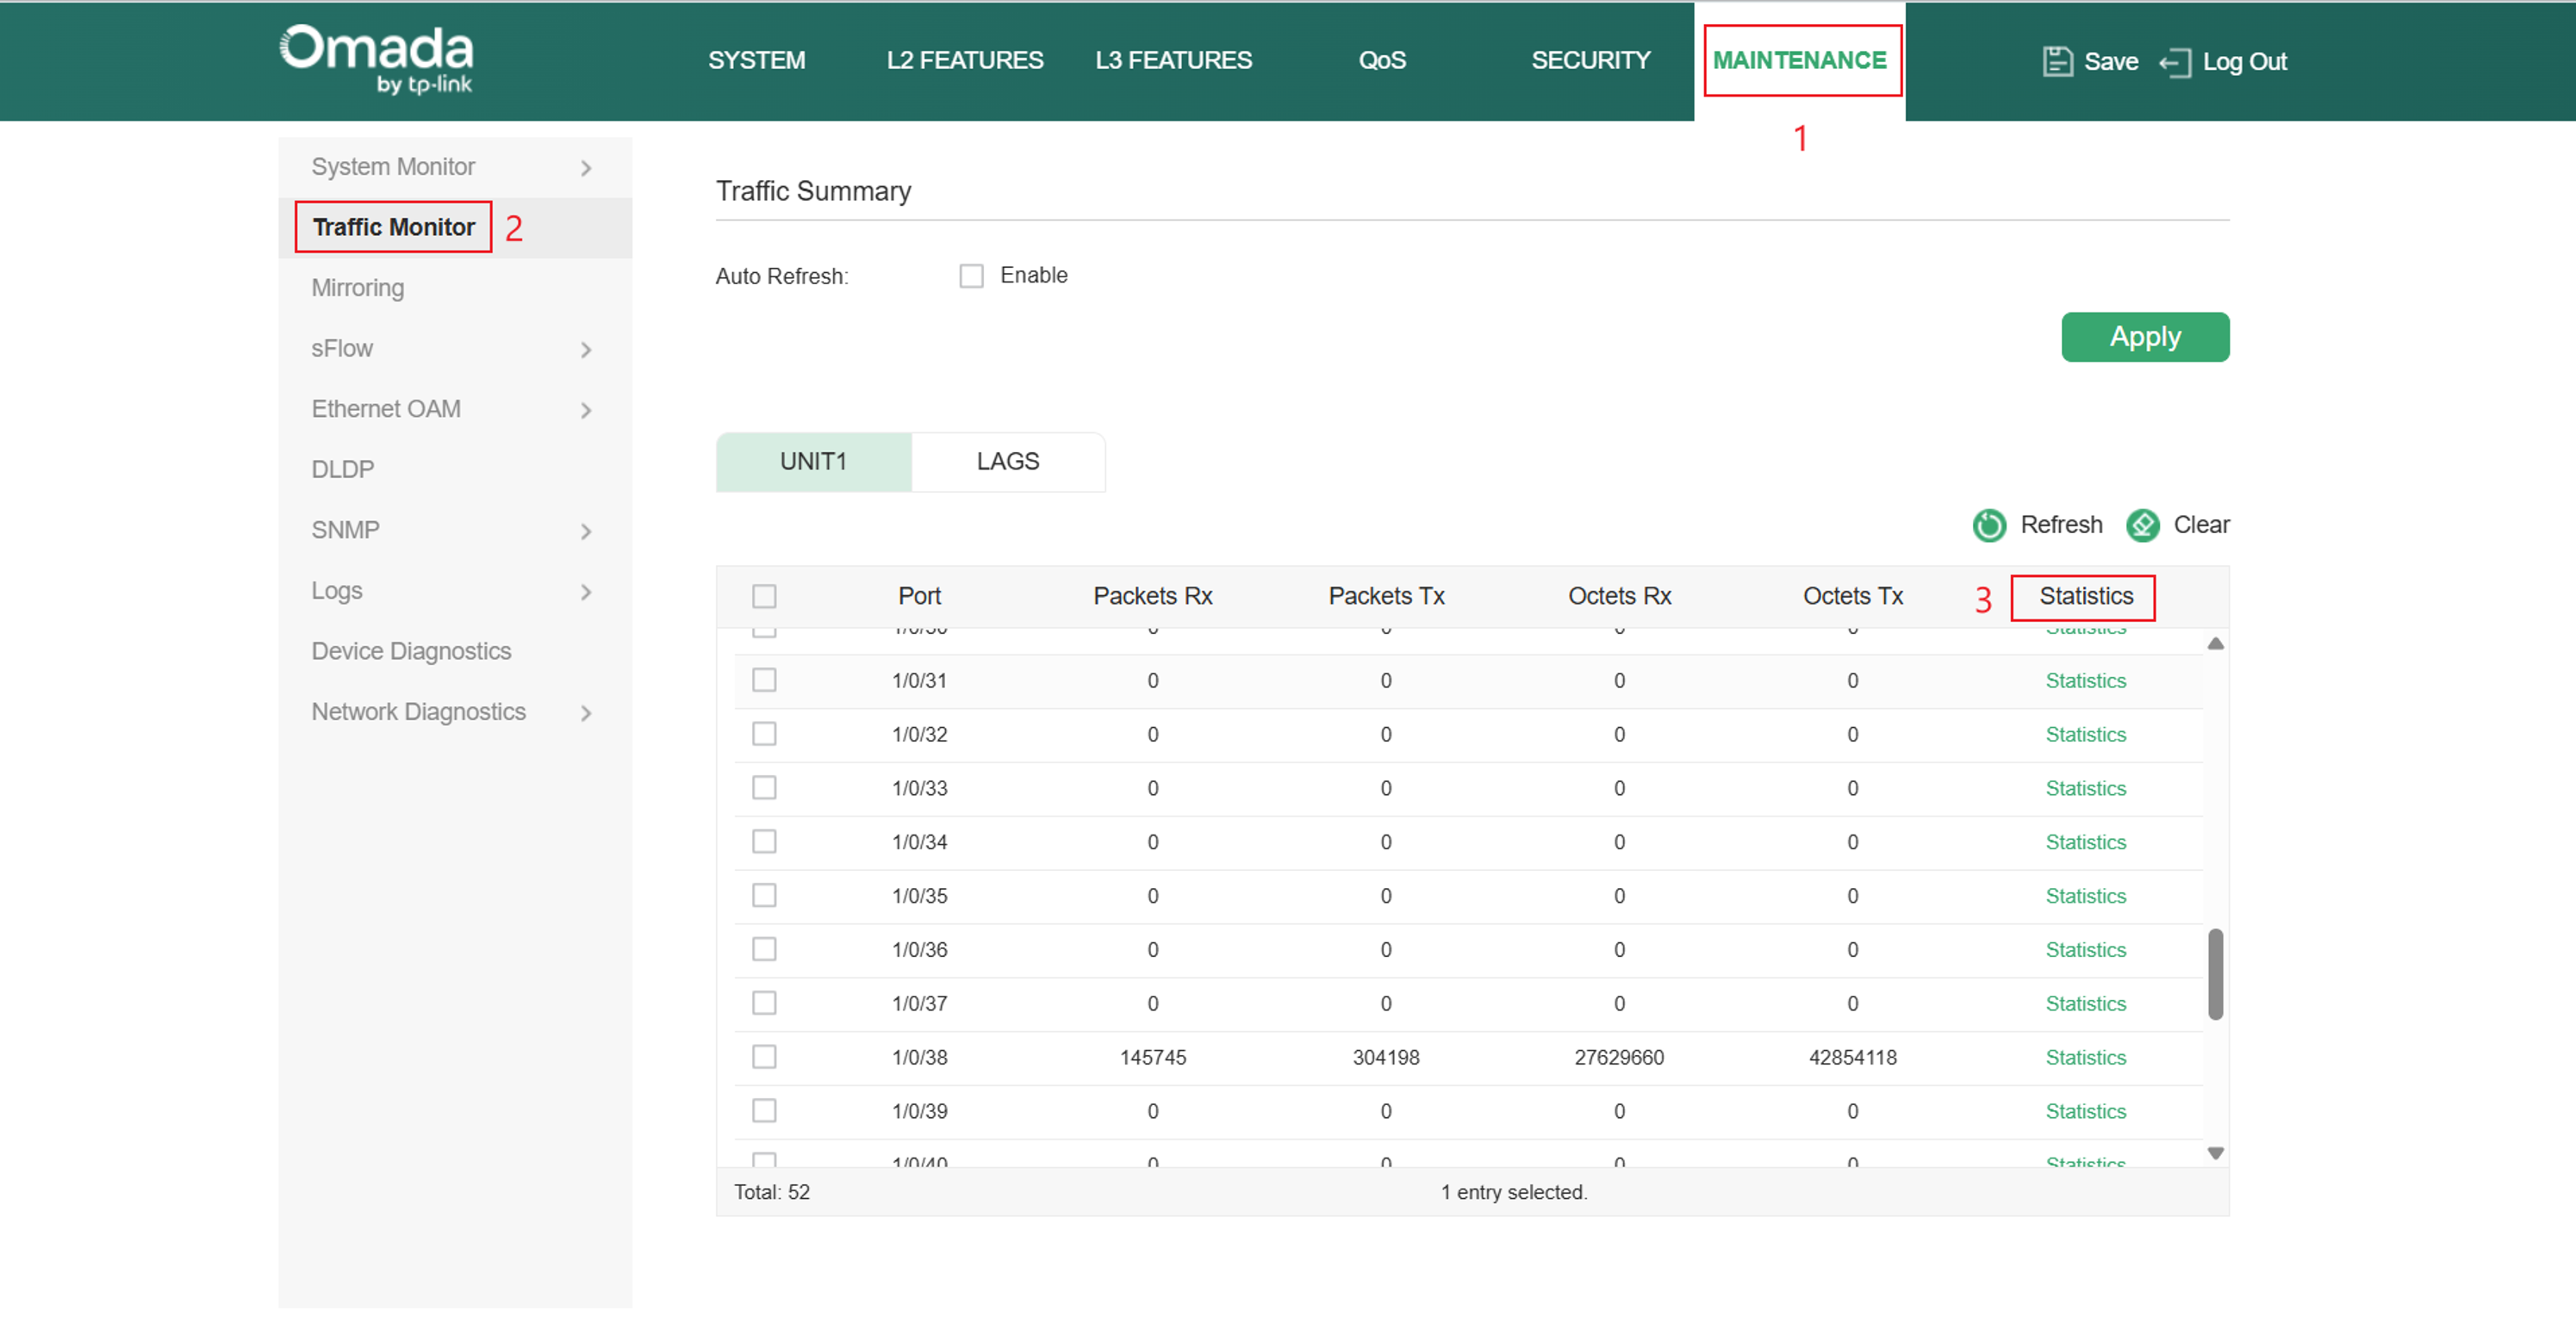Tick the checkbox for port 1/0/35
2576x1323 pixels.
[x=764, y=895]
